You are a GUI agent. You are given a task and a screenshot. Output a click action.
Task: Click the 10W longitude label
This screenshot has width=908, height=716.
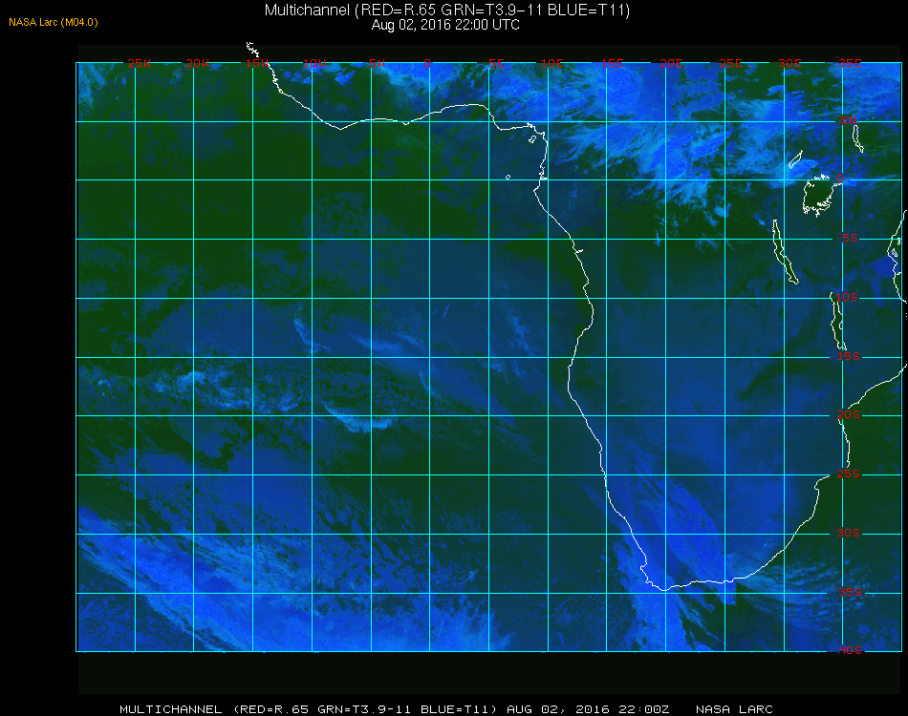(314, 63)
